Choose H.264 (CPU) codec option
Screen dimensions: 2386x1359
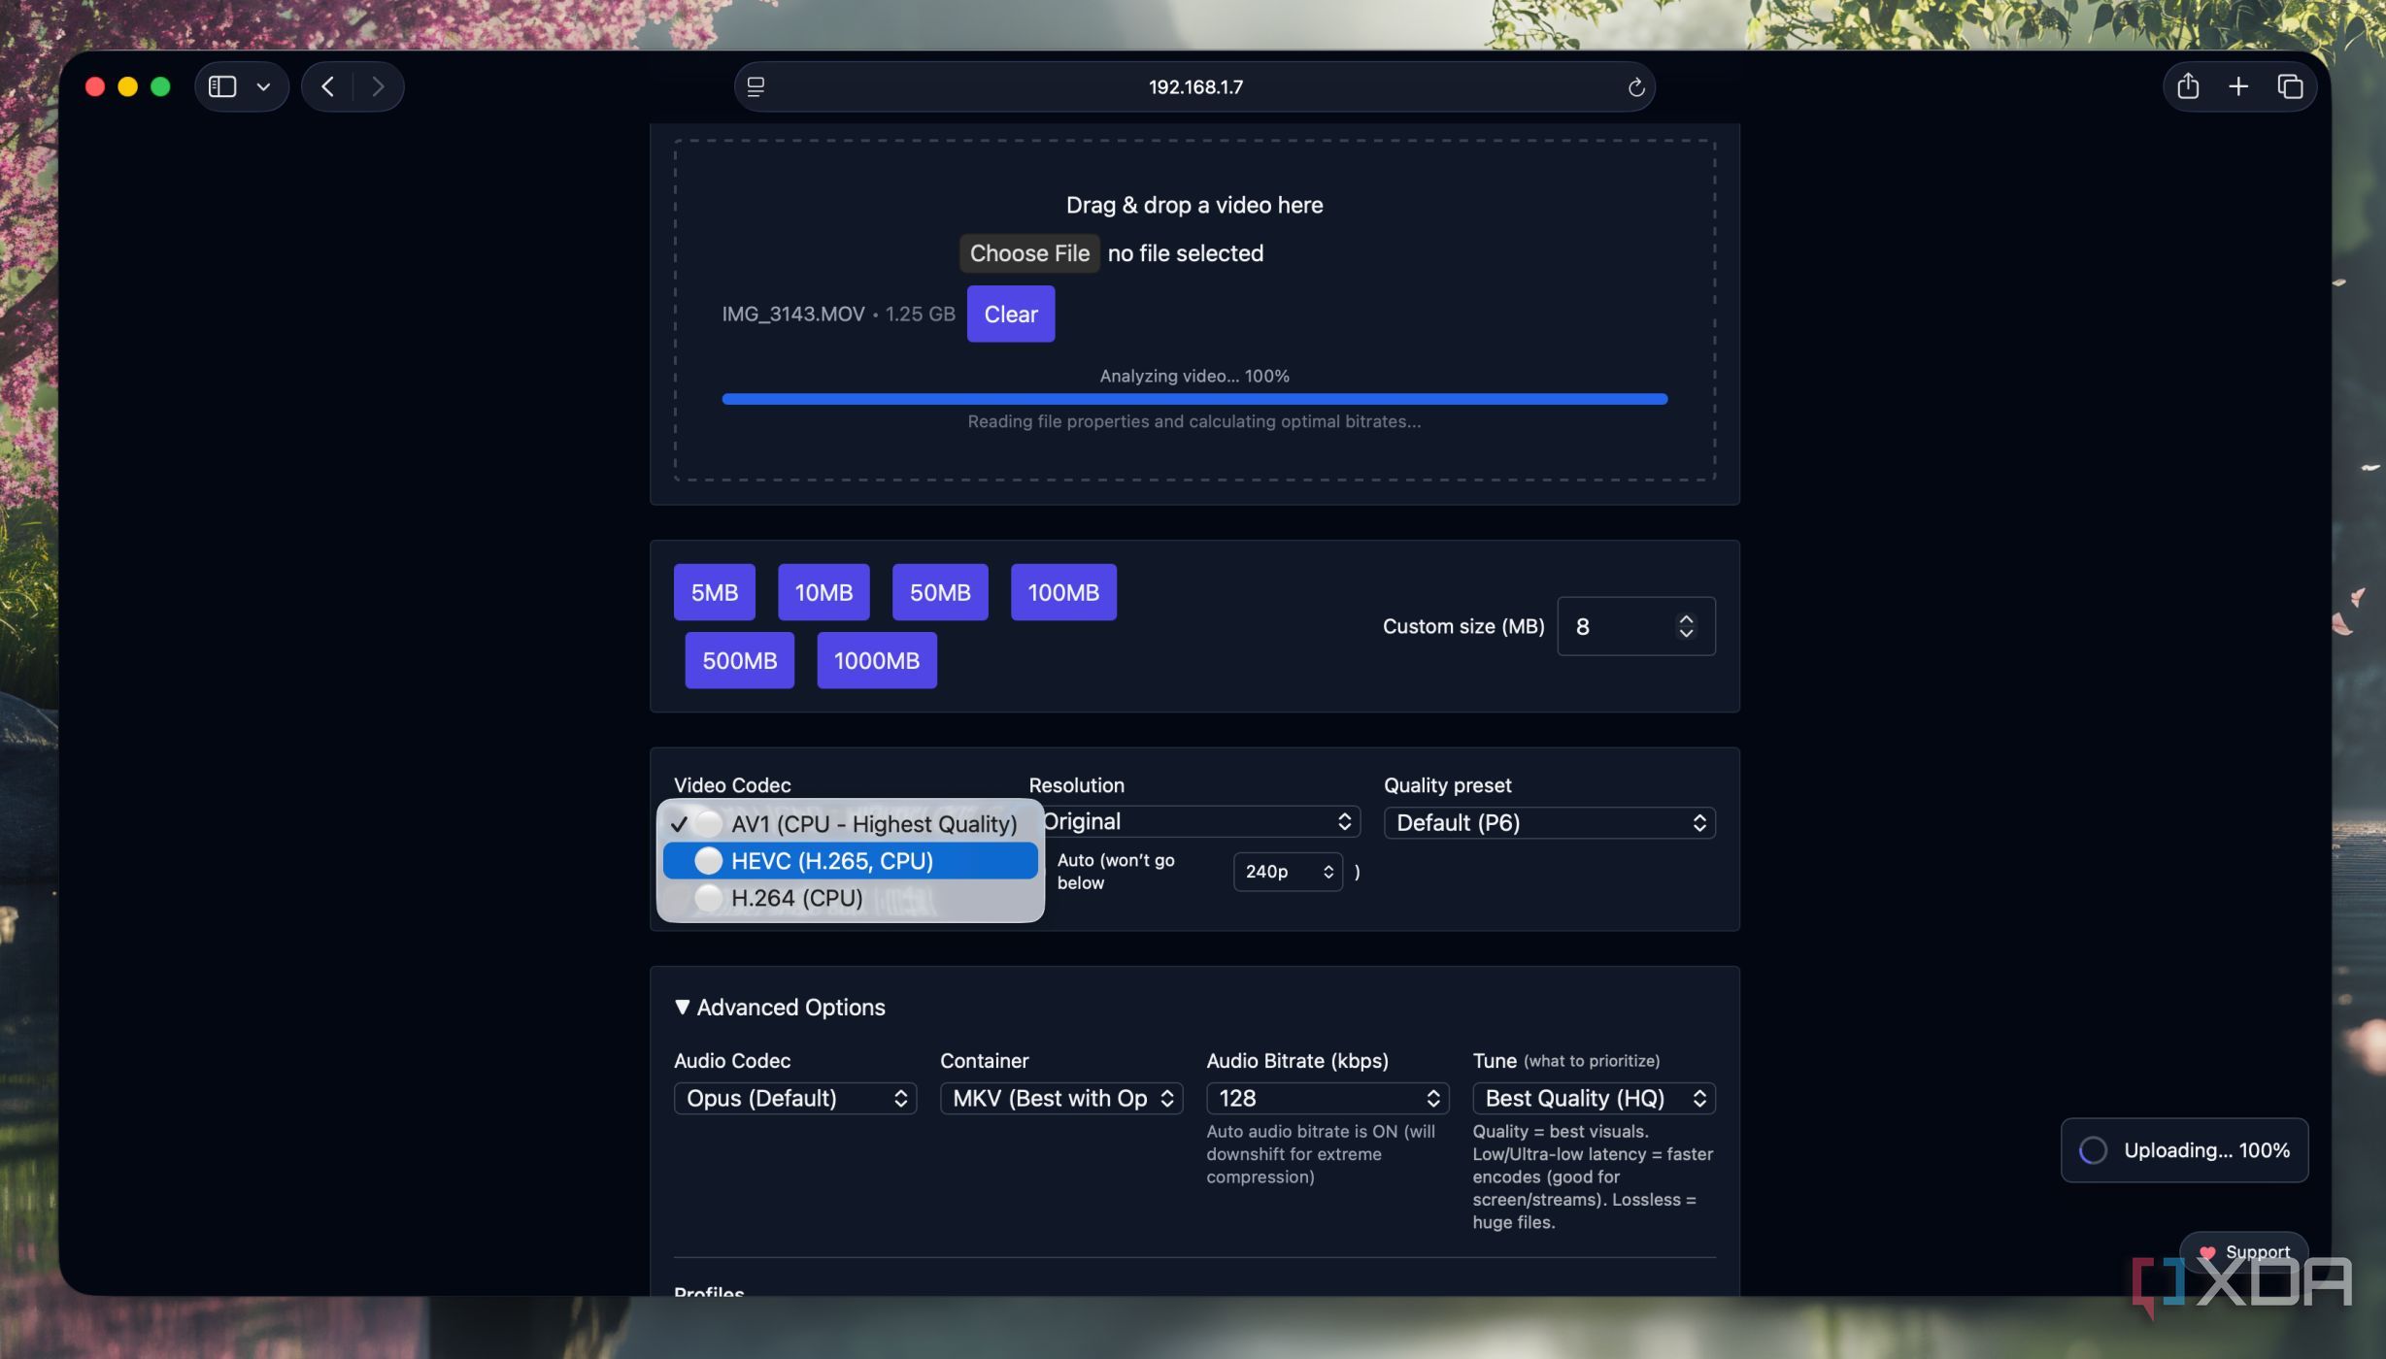pos(851,898)
